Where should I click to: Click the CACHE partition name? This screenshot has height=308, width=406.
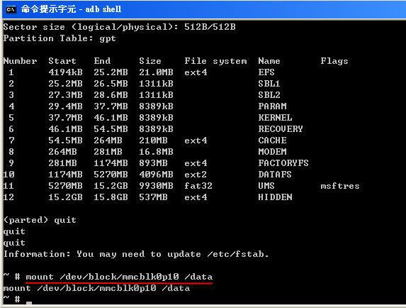click(x=272, y=141)
